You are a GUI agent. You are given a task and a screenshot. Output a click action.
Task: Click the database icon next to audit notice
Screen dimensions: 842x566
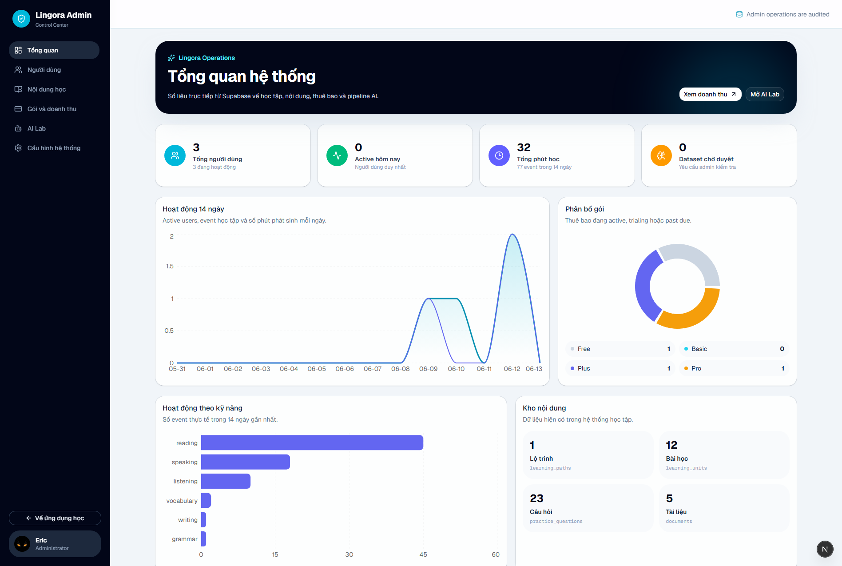tap(739, 14)
